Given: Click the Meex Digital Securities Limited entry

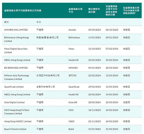Looking at the screenshot, I should click(x=16, y=51).
